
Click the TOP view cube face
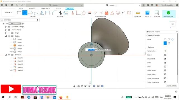173,24
